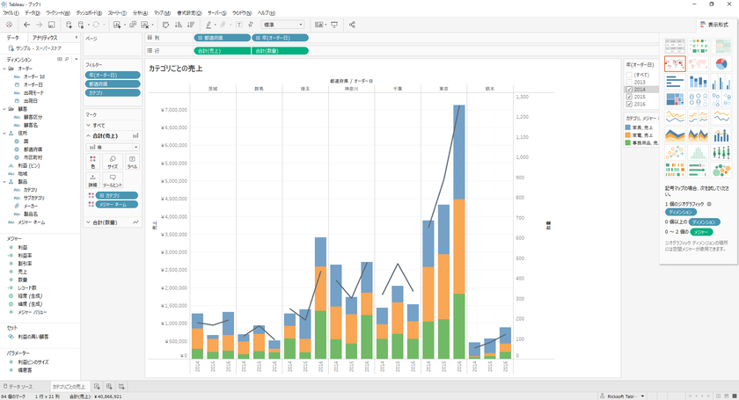Switch to the アナリティクス tab
Screen dimensions: 739x400
pyautogui.click(x=45, y=38)
